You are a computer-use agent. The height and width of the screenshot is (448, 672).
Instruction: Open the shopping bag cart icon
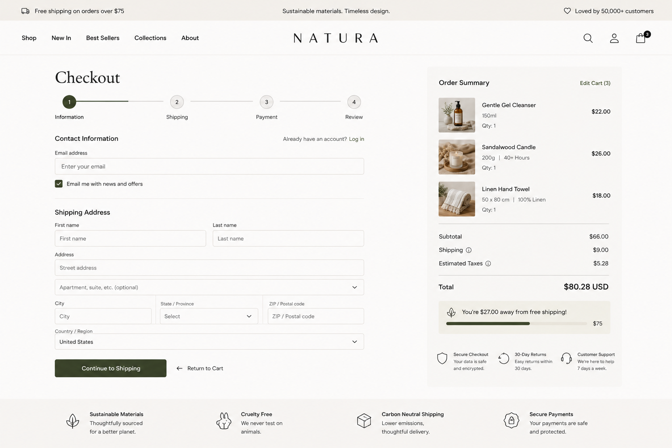[641, 38]
